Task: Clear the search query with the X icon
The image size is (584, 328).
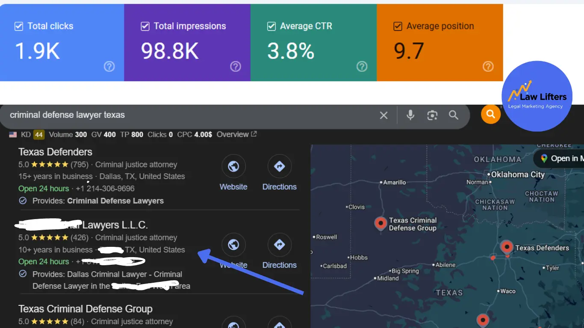Action: pyautogui.click(x=384, y=115)
